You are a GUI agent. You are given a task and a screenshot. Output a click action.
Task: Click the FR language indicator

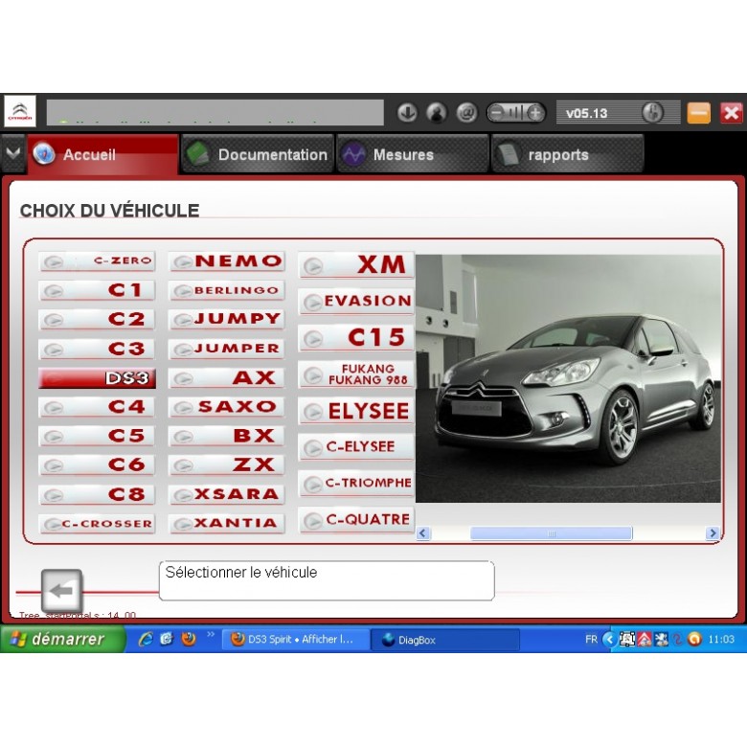tap(591, 640)
